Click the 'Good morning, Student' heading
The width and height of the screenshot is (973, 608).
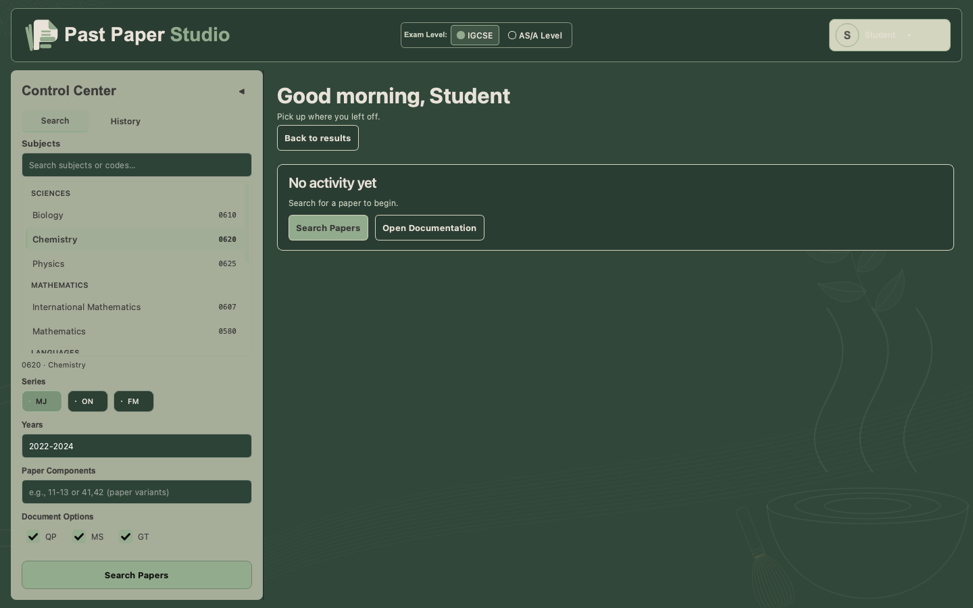click(393, 96)
